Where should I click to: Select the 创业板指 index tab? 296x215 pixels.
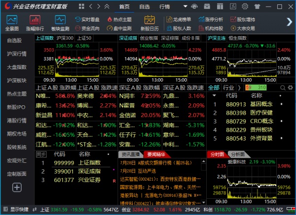click(149, 38)
